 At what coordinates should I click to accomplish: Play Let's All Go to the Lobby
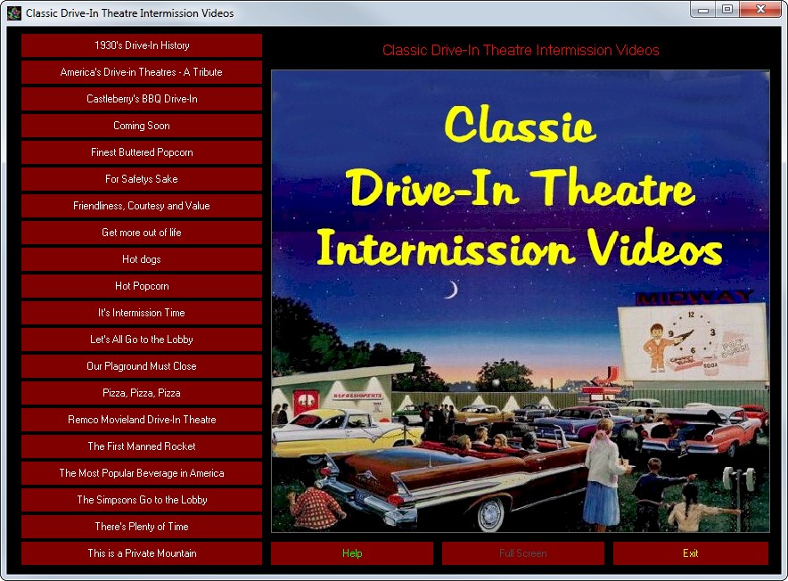click(142, 340)
